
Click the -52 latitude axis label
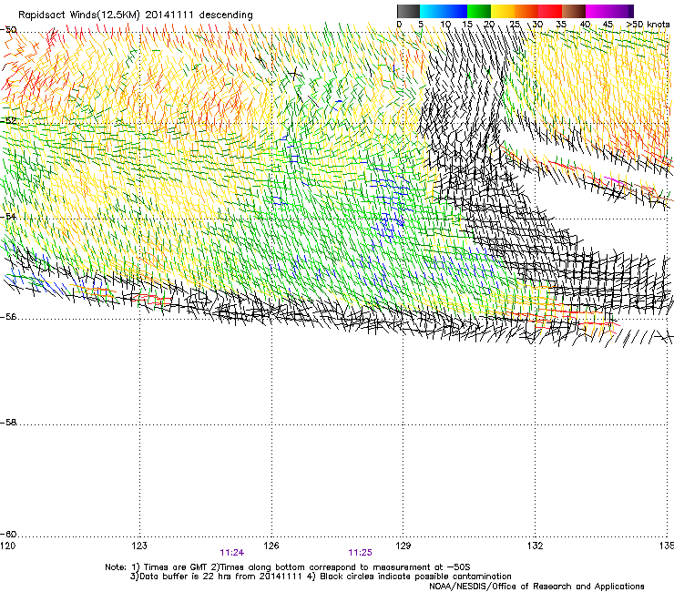8,121
